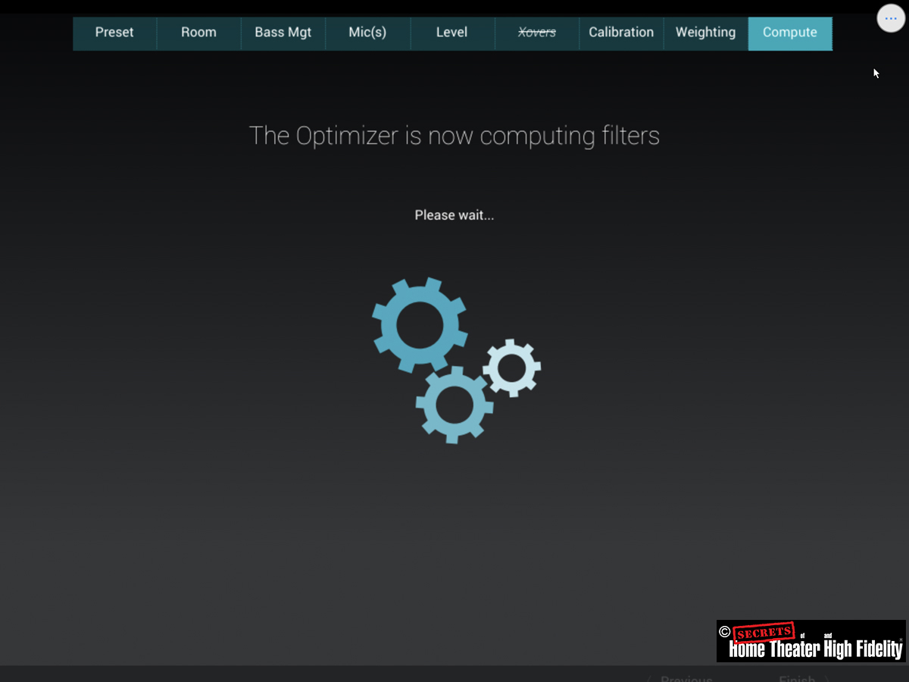Screen dimensions: 909x682
Task: Click the crossed-out Xovers tab
Action: (x=536, y=33)
